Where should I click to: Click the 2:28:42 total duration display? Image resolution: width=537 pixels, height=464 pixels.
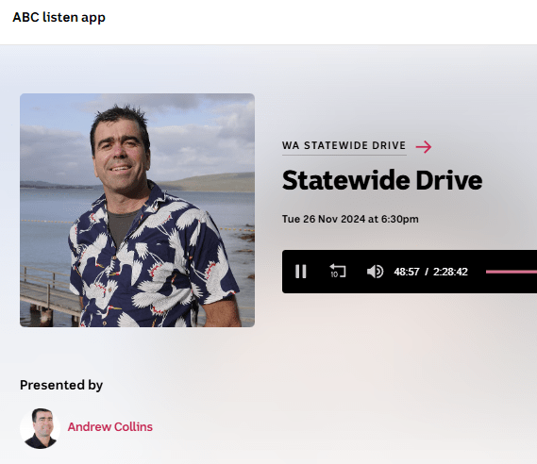450,272
